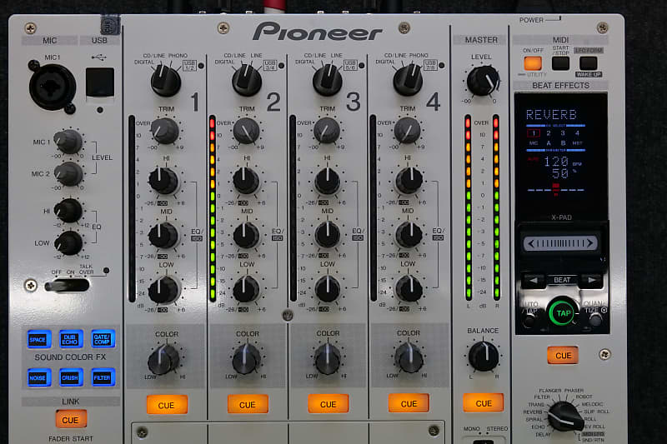Click the channel 4 COLOR knob
Viewport: 667px width, 444px height.
[x=409, y=358]
